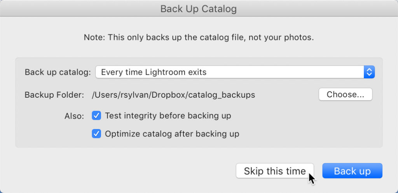Click the backup folder path text

(173, 95)
